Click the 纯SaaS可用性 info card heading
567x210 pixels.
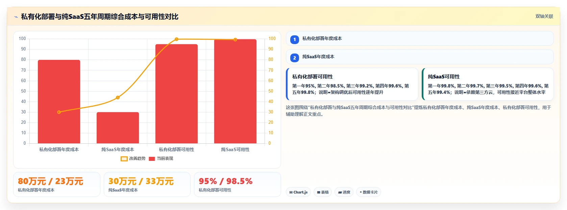point(444,77)
